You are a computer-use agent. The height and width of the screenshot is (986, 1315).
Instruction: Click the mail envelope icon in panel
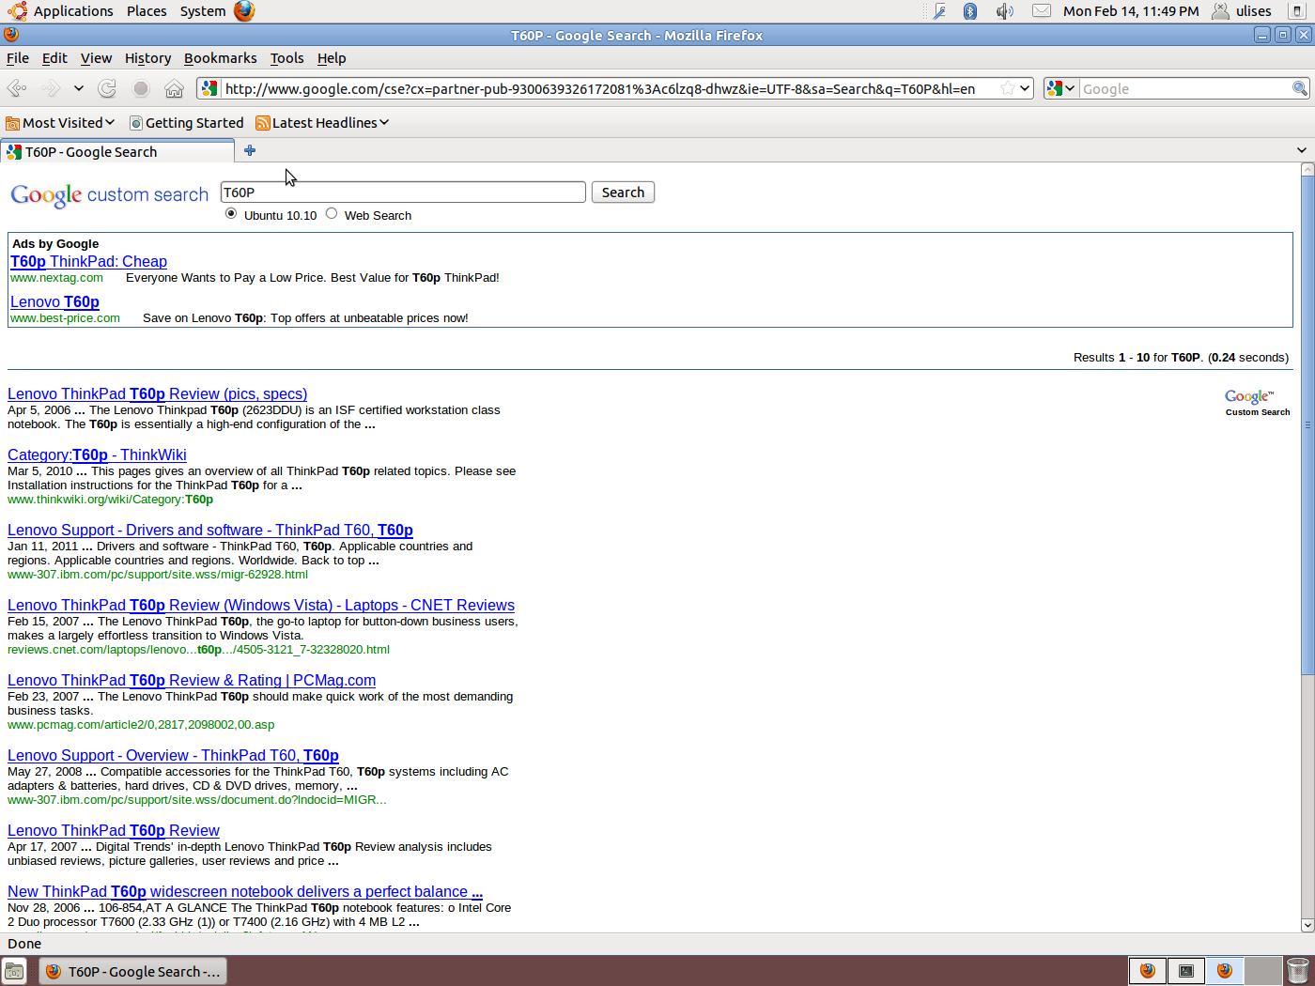(1041, 11)
